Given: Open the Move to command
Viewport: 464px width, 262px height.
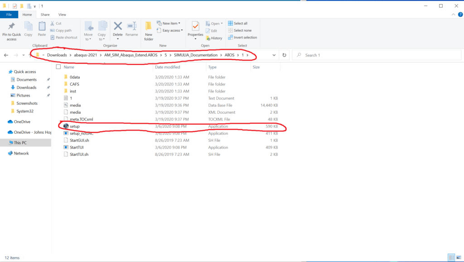Looking at the screenshot, I should pos(88,31).
